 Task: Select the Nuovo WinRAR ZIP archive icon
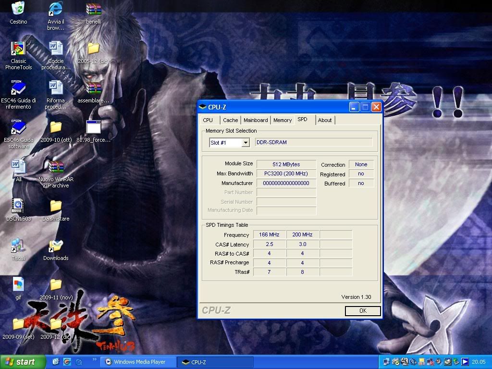point(56,166)
